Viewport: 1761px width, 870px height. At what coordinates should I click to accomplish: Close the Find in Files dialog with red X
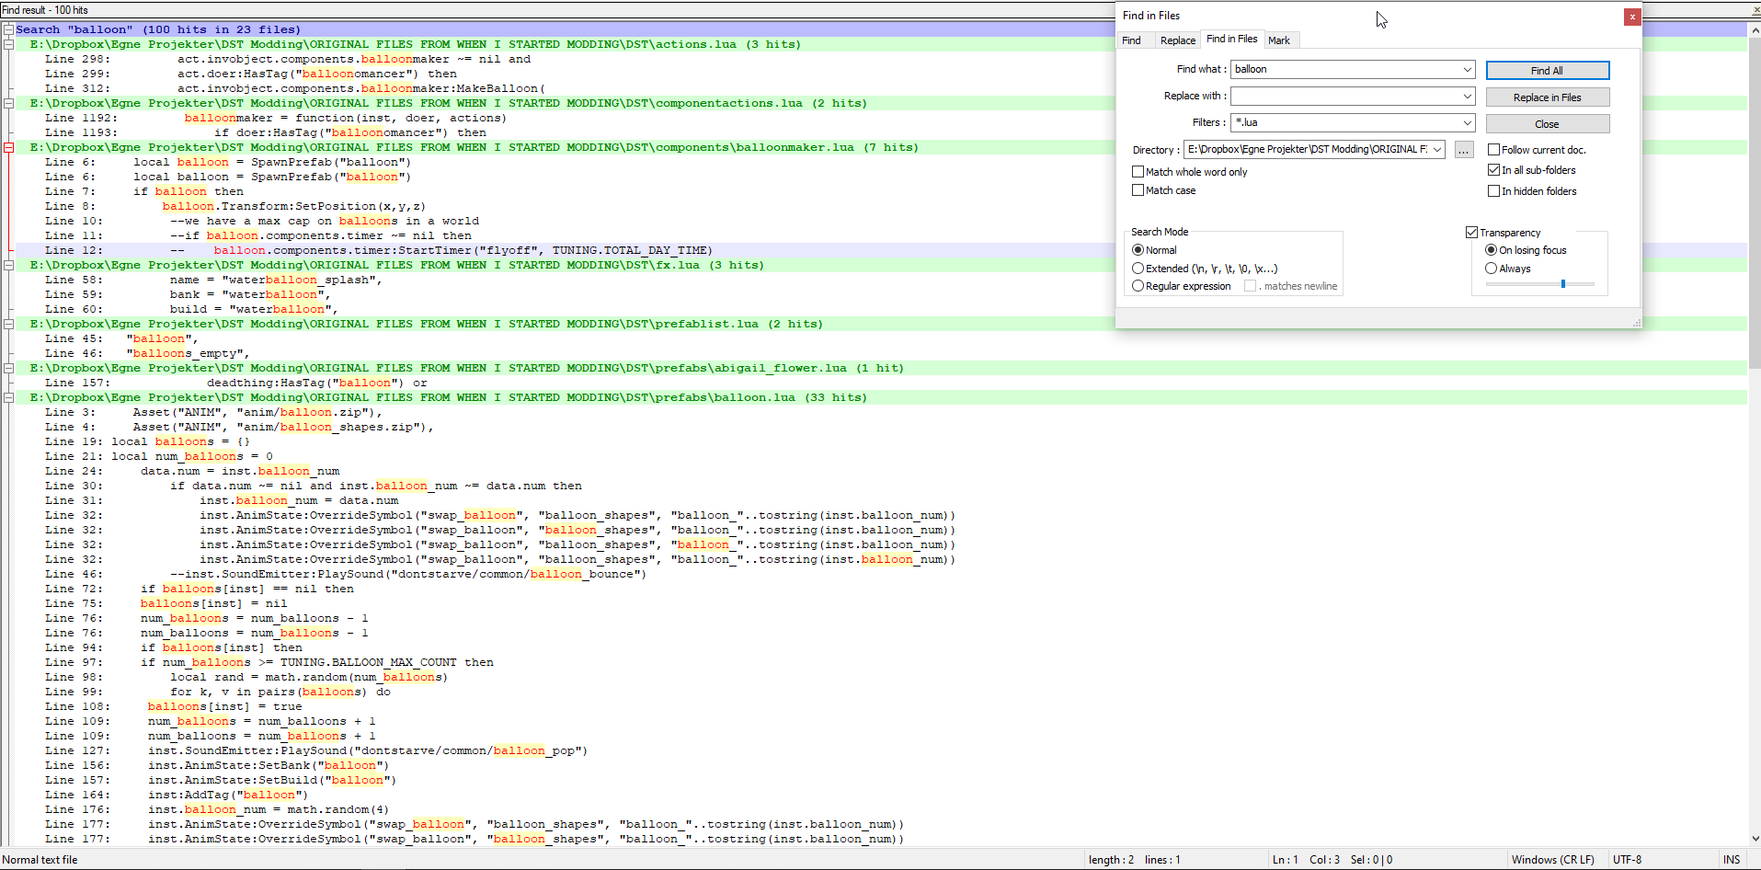[x=1631, y=17]
